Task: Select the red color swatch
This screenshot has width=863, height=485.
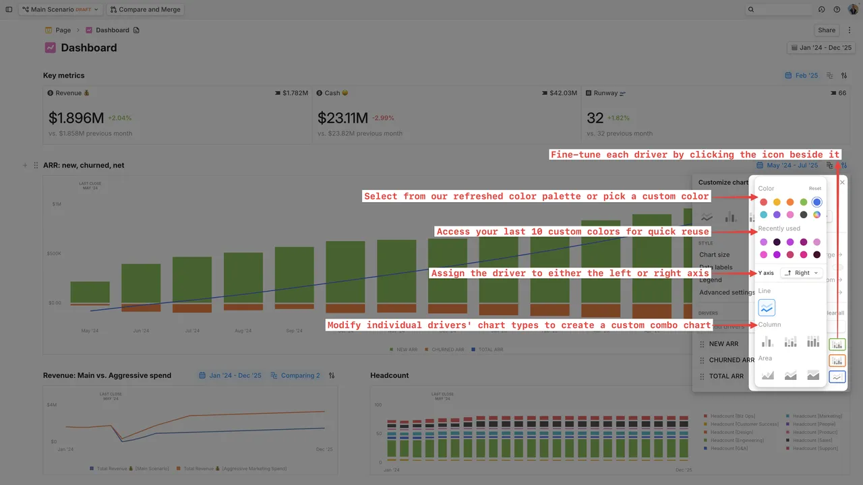Action: (x=763, y=202)
